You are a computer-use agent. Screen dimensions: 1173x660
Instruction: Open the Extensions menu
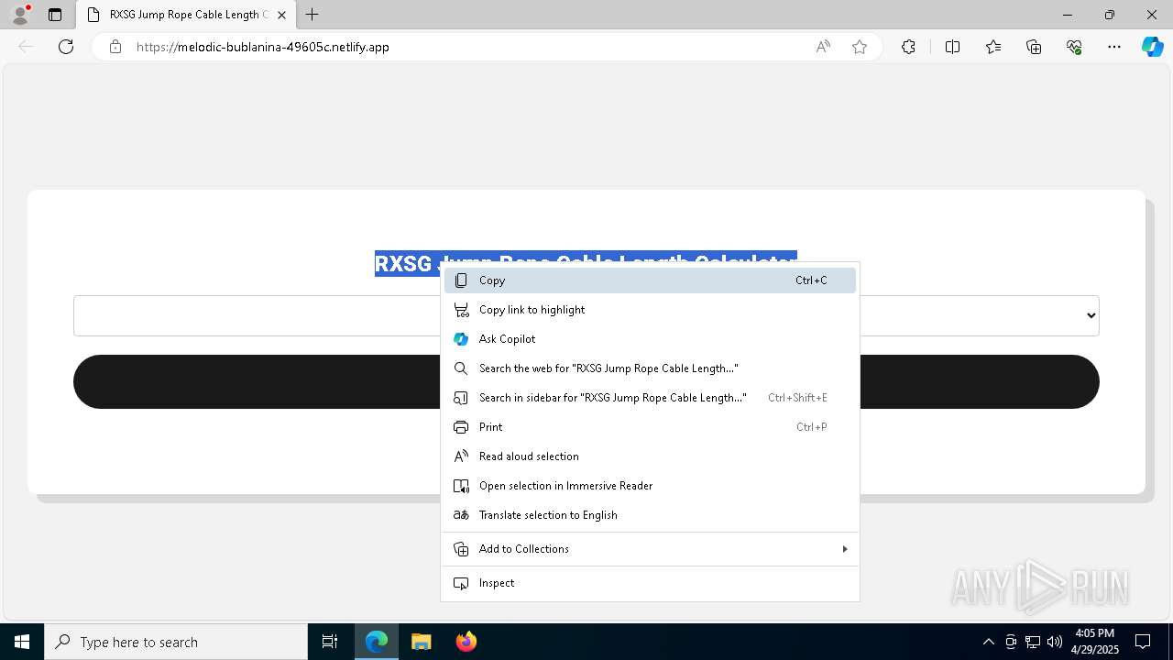[908, 47]
